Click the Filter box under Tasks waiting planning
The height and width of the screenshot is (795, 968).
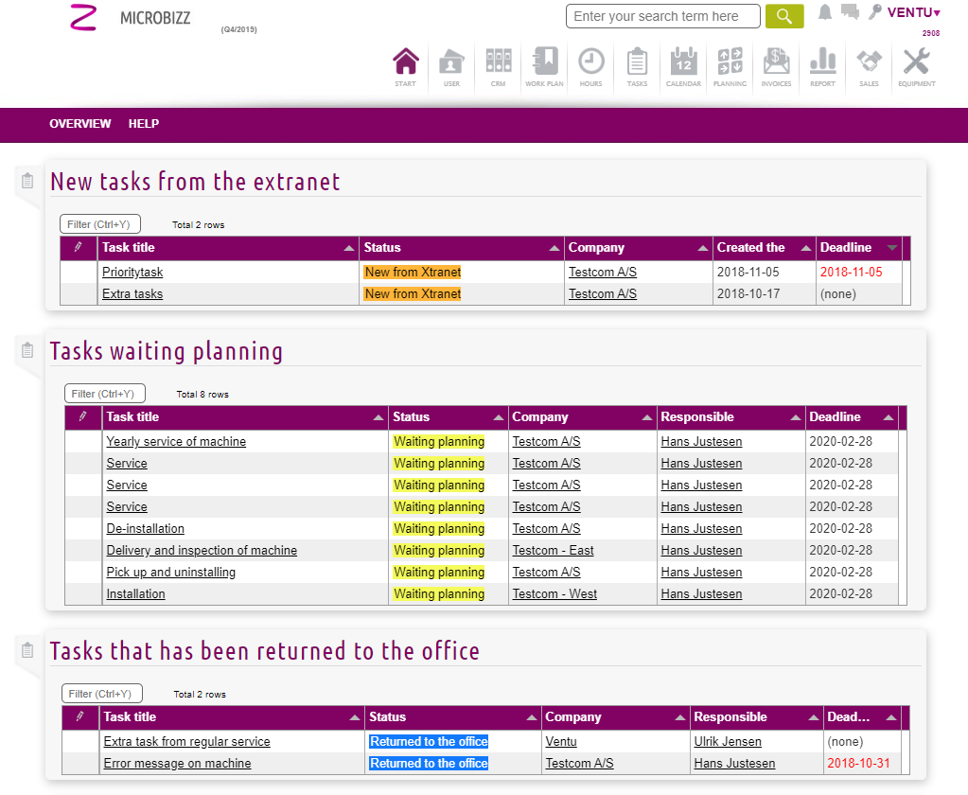(105, 394)
